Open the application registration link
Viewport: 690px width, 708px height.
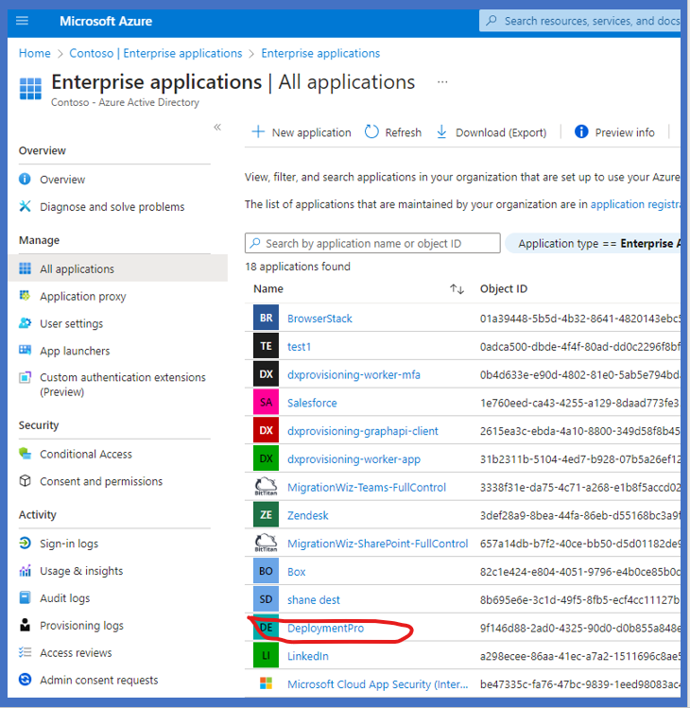coord(635,204)
